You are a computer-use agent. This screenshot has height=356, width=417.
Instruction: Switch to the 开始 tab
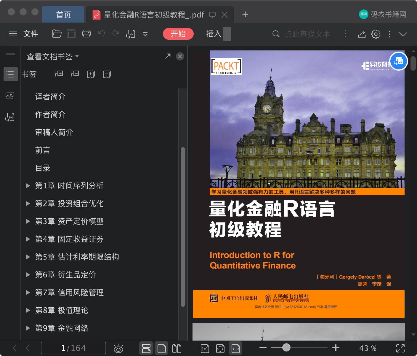(x=178, y=34)
